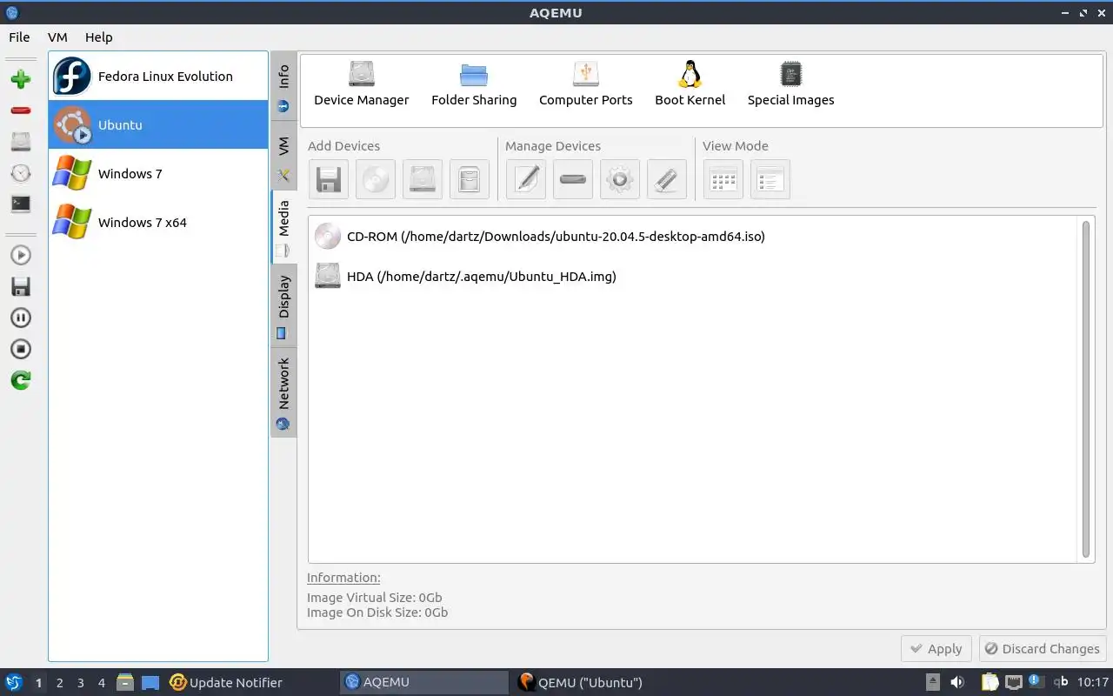Click the Discard Changes button

pyautogui.click(x=1043, y=649)
